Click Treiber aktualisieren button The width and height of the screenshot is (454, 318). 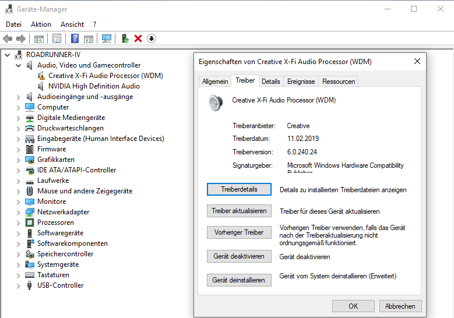pyautogui.click(x=239, y=211)
